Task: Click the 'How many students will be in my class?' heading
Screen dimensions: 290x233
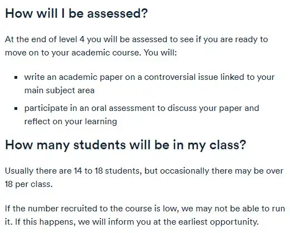Action: 126,145
